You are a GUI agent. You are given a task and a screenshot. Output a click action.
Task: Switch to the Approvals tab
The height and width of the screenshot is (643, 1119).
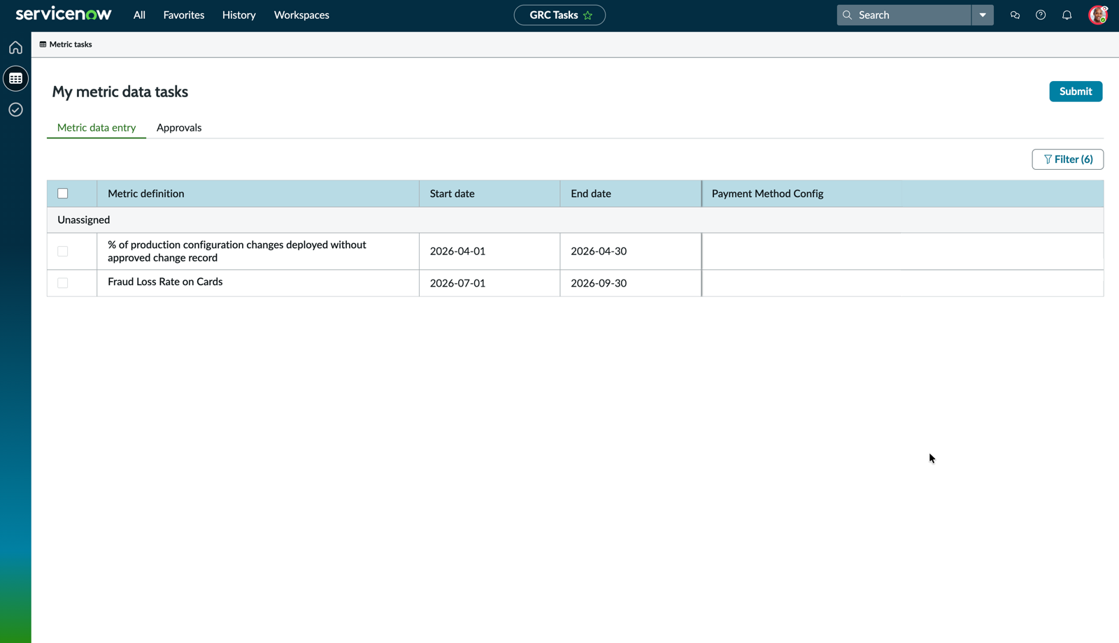tap(179, 127)
